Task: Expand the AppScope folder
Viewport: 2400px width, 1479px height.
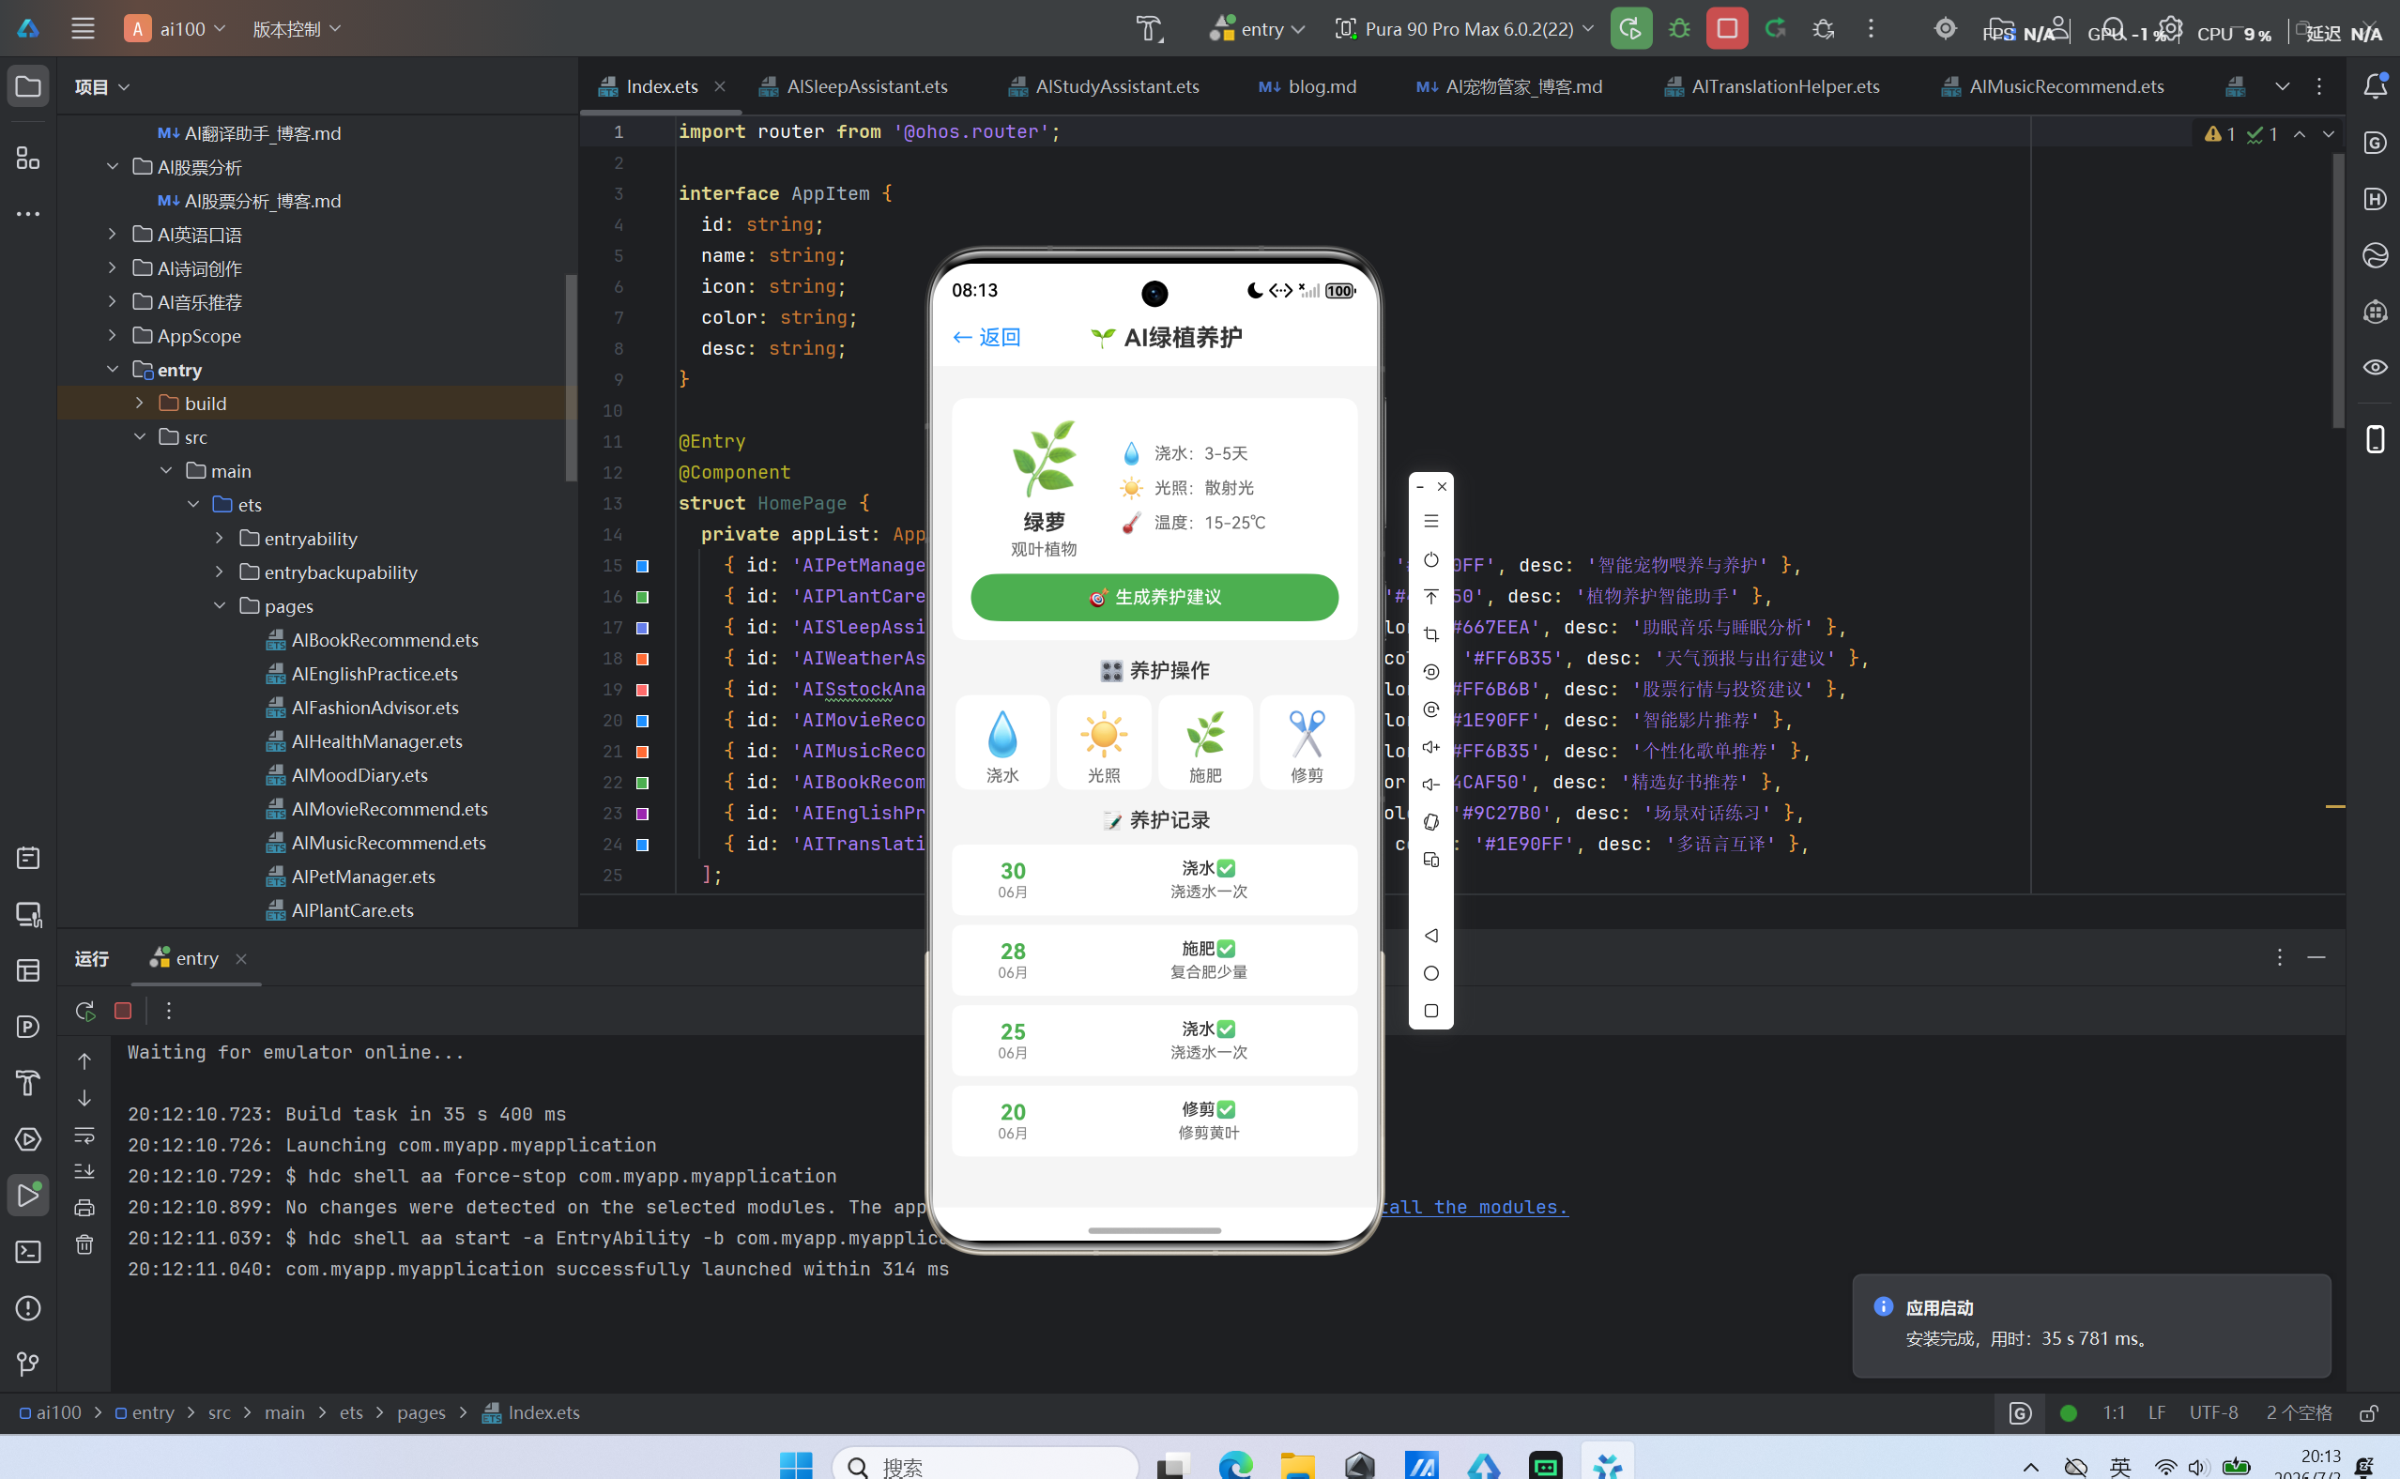Action: [113, 336]
